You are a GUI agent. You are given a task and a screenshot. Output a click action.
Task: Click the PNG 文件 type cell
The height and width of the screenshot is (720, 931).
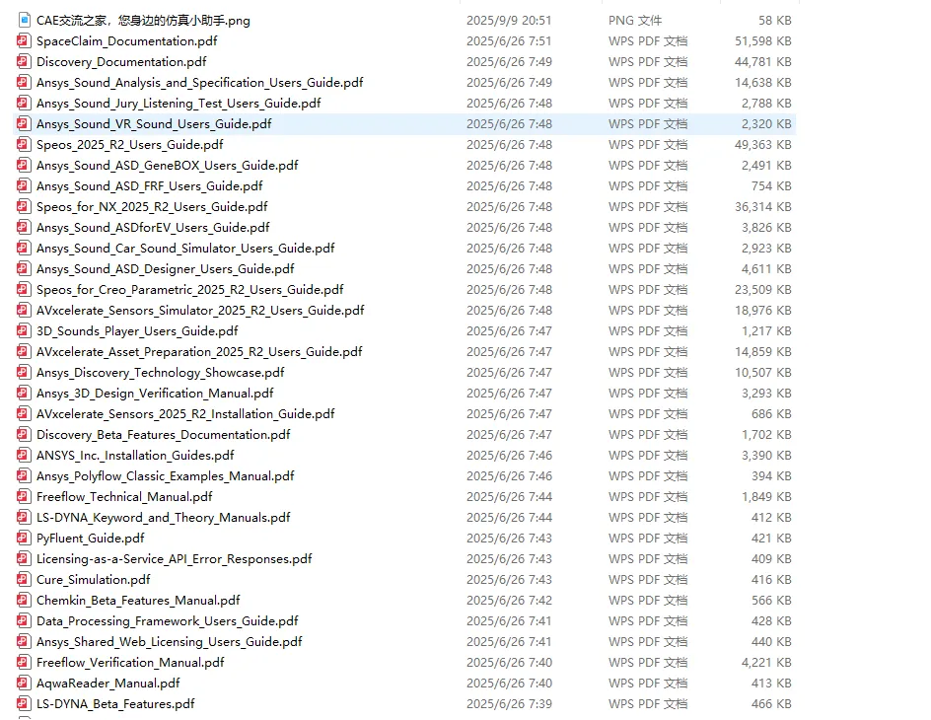click(x=635, y=20)
